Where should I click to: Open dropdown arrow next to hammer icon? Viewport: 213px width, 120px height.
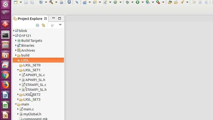[56, 2]
